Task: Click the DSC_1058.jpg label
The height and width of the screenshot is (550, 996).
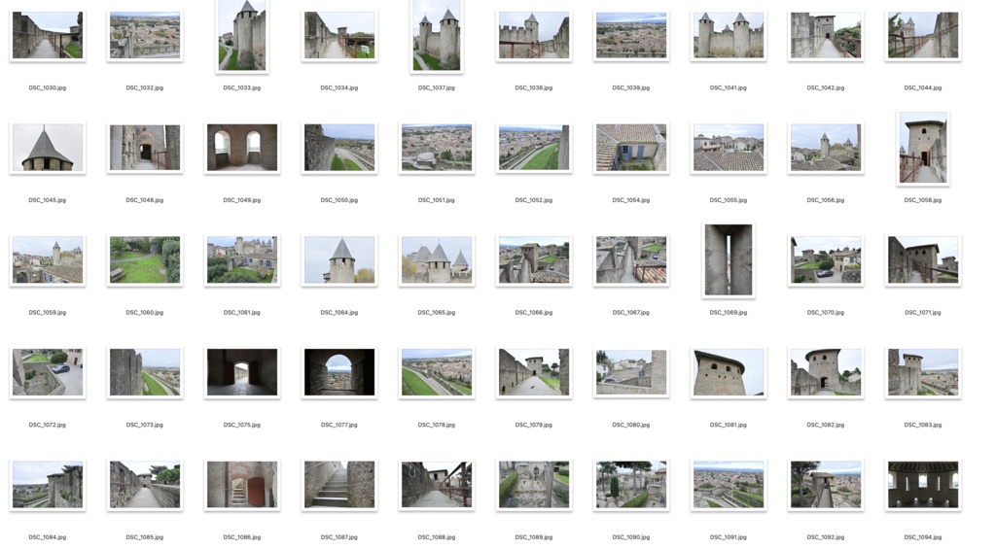Action: click(923, 200)
